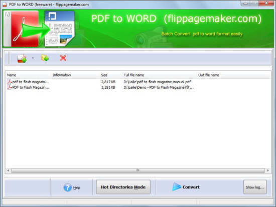Click the Information column header
This screenshot has width=276, height=207.
click(x=75, y=75)
